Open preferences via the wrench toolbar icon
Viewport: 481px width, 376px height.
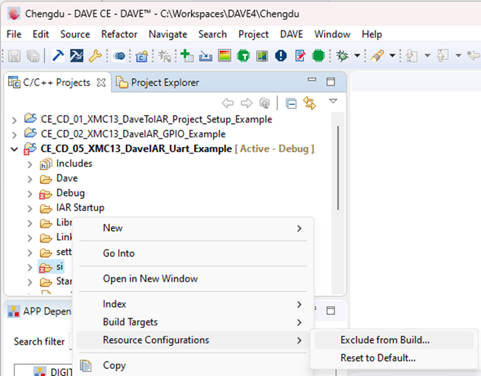coord(96,56)
